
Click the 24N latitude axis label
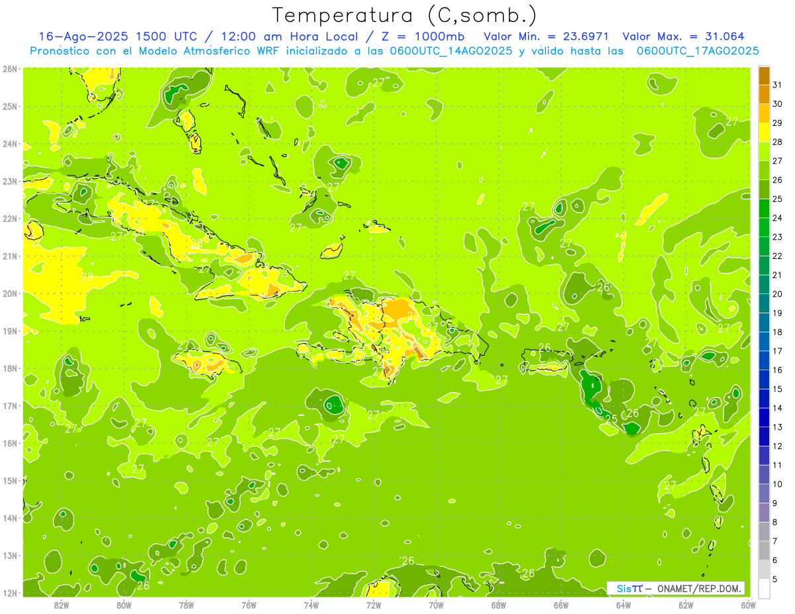[10, 144]
